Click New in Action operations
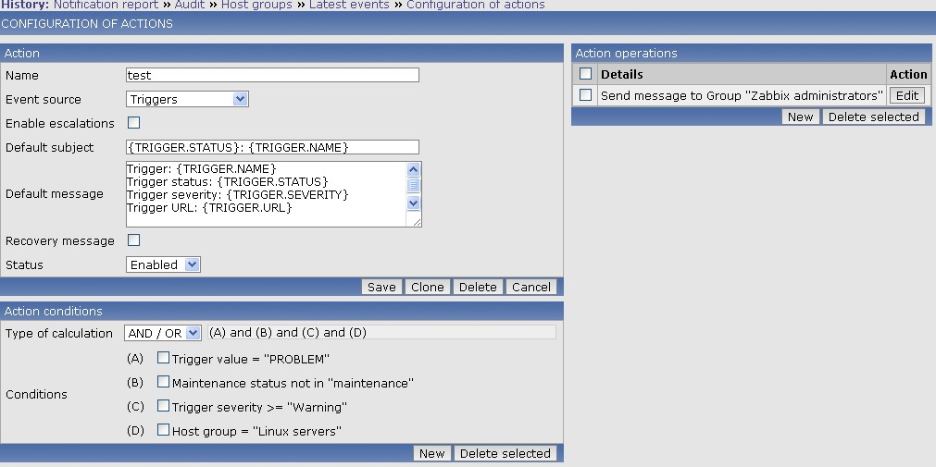 point(801,117)
